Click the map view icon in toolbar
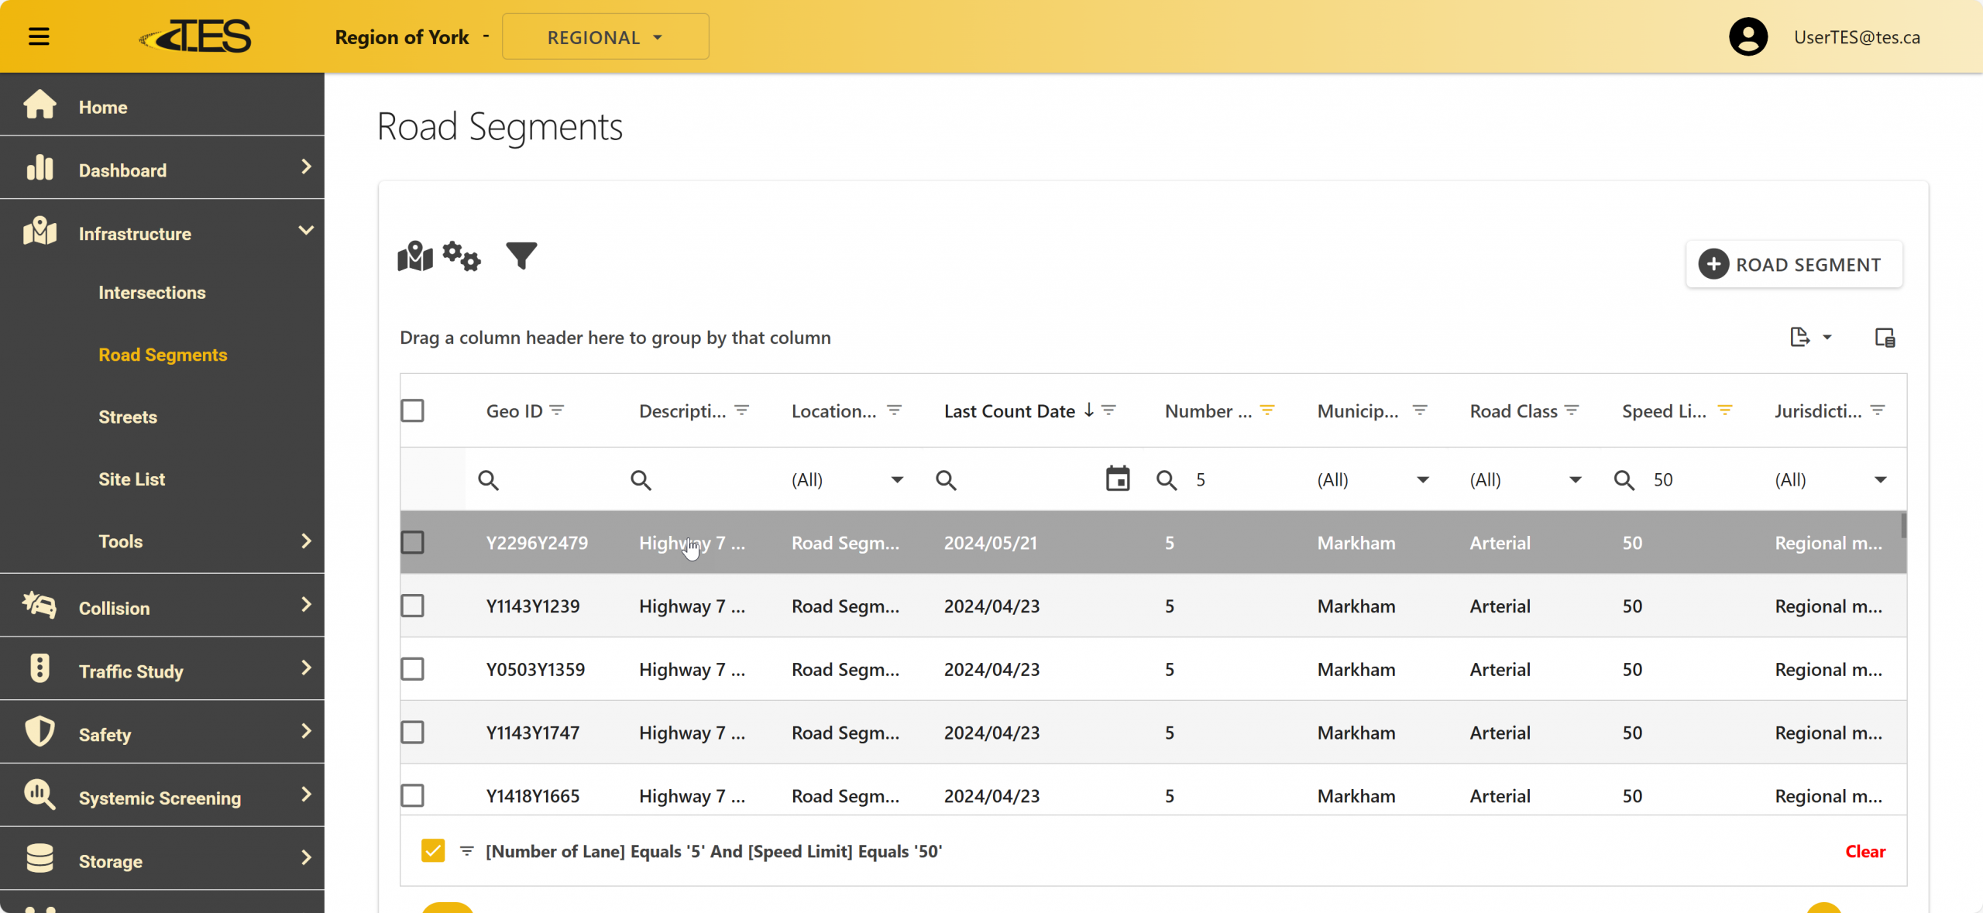This screenshot has width=1983, height=913. point(415,256)
